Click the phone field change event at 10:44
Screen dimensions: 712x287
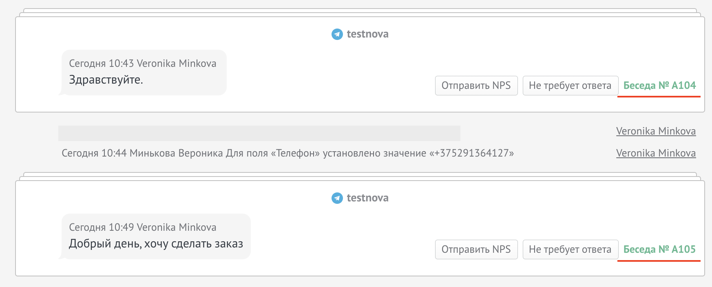point(287,153)
